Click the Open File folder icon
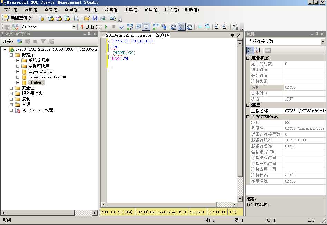This screenshot has width=327, height=225. [x=87, y=18]
